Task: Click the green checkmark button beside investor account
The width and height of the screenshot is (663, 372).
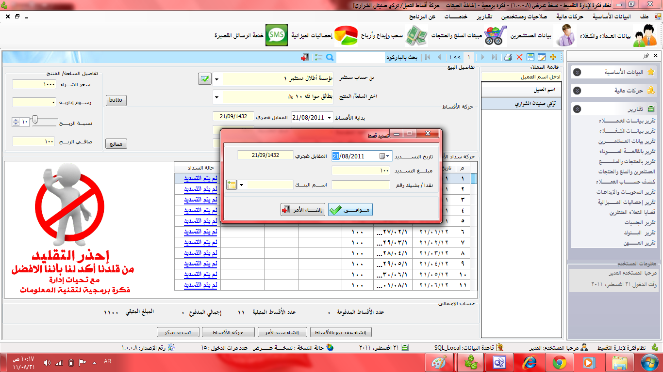Action: (x=204, y=78)
